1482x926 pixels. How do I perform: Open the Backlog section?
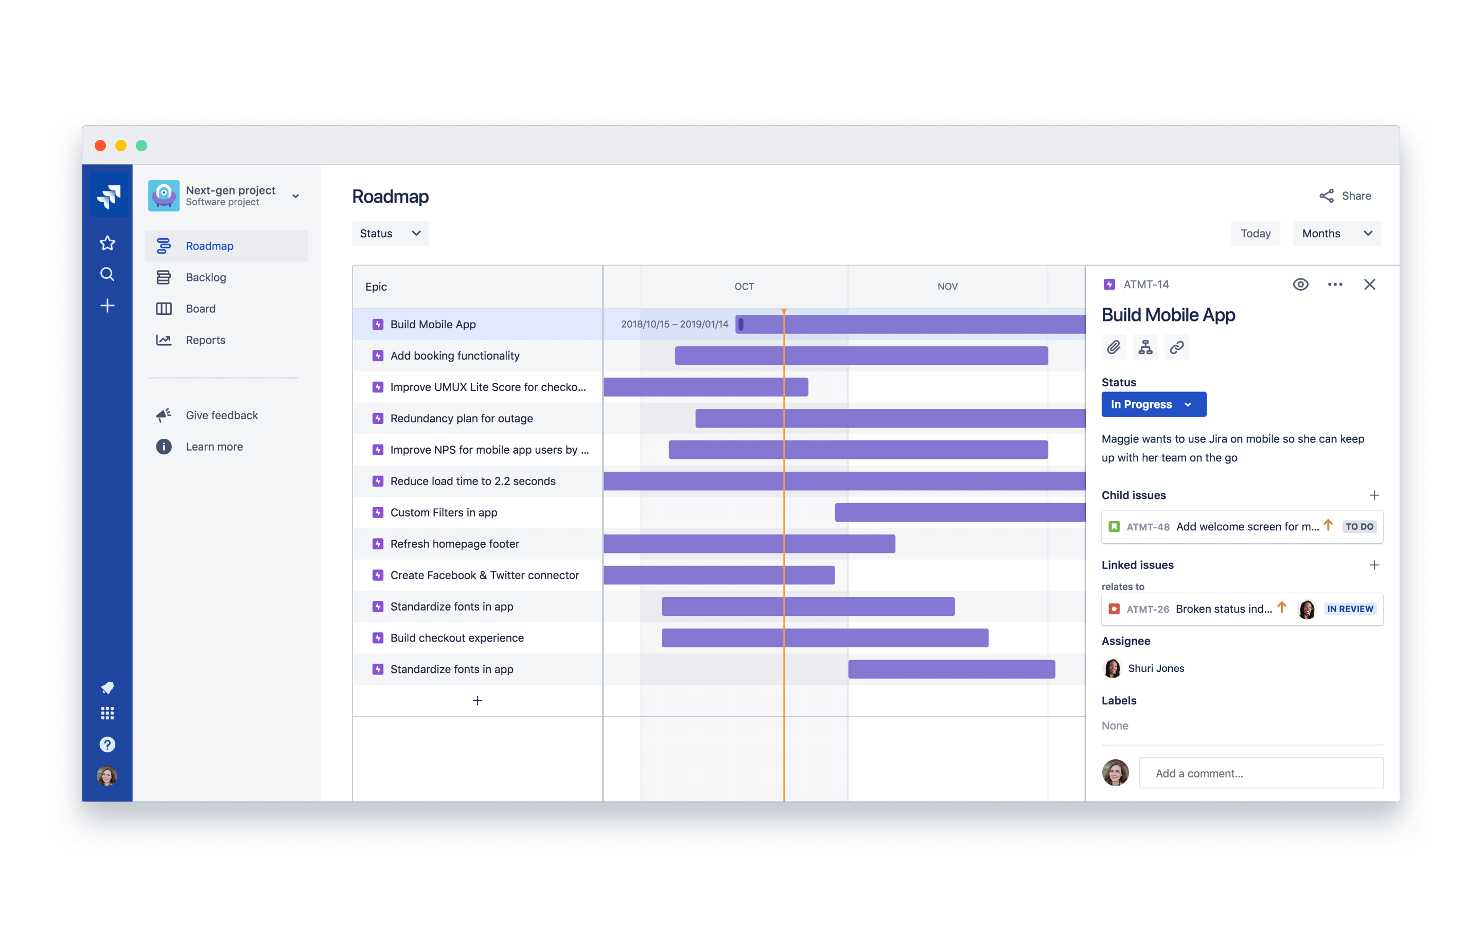tap(205, 276)
